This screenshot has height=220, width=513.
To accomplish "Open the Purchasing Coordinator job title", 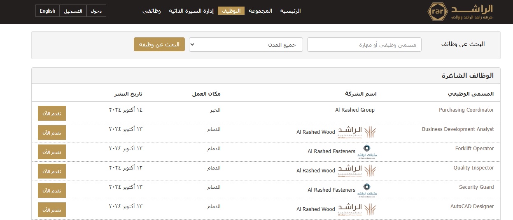I will (x=466, y=110).
